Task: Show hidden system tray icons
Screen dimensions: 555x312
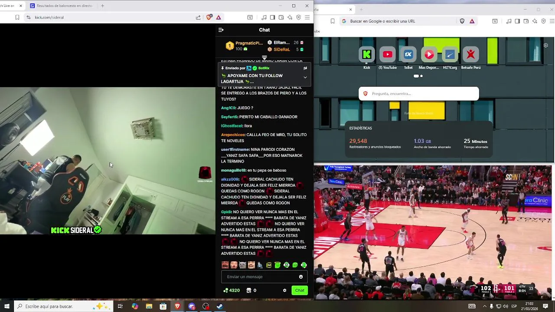Action: [484, 306]
